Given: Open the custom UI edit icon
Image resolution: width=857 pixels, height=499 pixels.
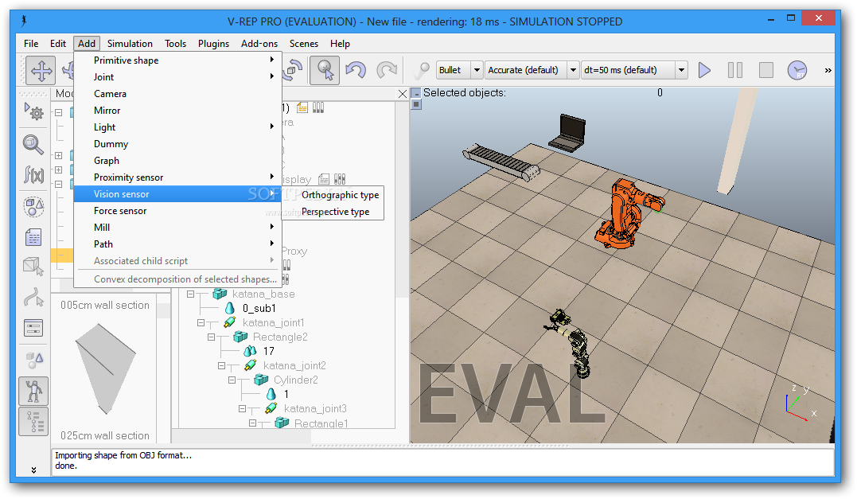Looking at the screenshot, I should tap(33, 328).
